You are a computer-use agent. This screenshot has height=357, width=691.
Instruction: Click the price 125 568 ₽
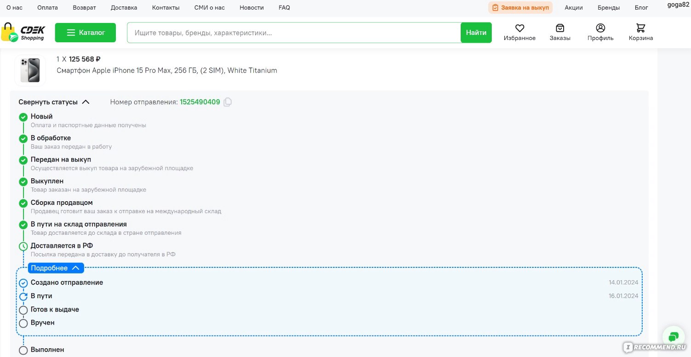coord(85,59)
